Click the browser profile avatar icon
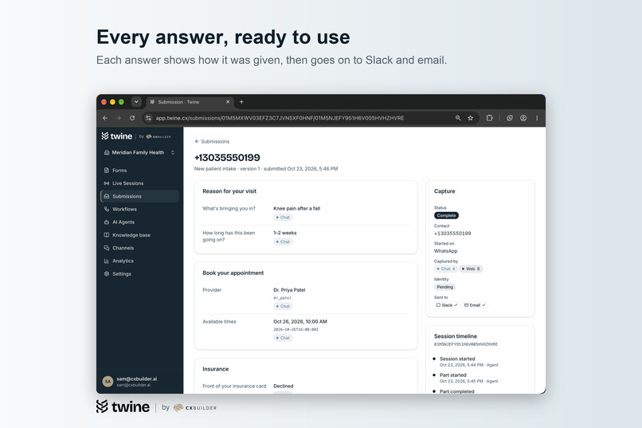 pyautogui.click(x=523, y=118)
